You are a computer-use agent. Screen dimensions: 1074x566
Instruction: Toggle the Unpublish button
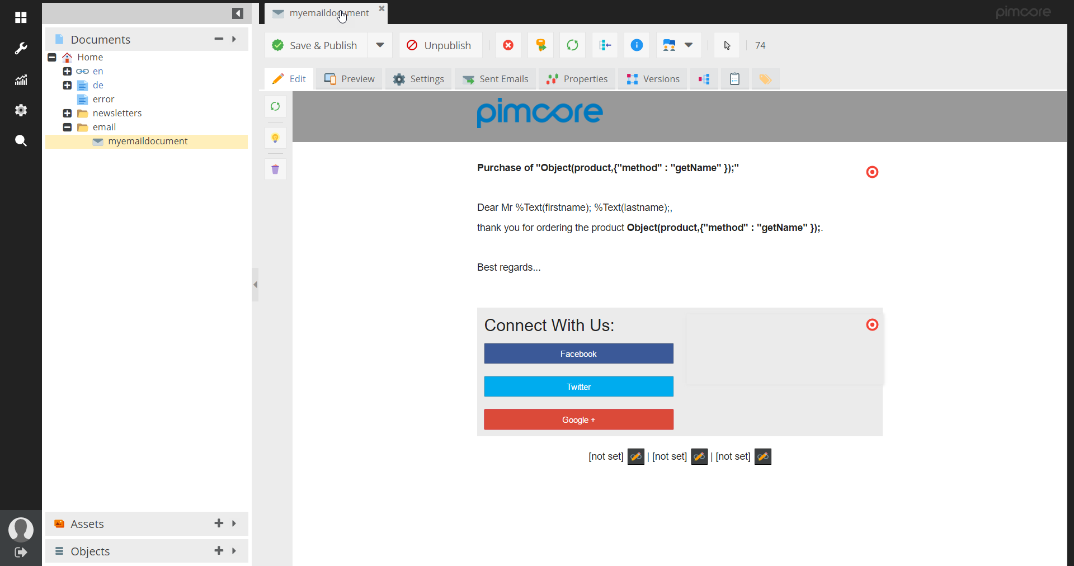pyautogui.click(x=440, y=45)
